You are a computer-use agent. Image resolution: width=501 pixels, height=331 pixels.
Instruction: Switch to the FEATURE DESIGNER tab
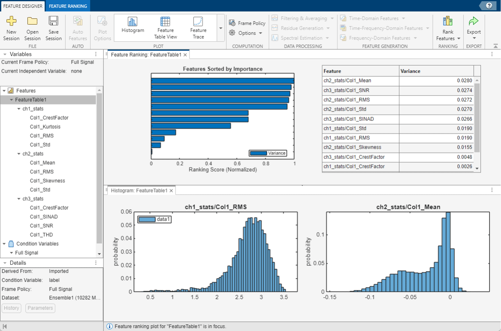pyautogui.click(x=23, y=6)
